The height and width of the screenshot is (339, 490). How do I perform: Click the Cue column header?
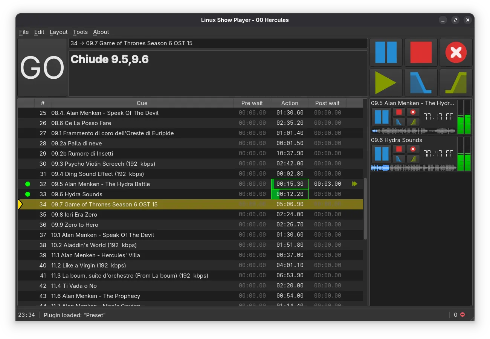click(142, 103)
